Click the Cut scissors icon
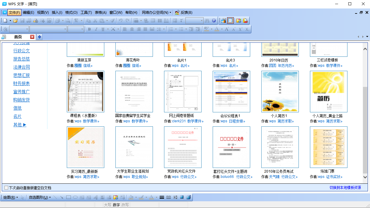The width and height of the screenshot is (370, 208). tap(95, 20)
